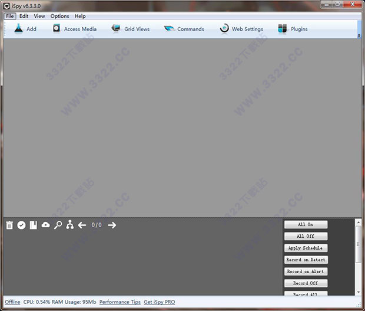Open the Access Media toolbar icon
Screen dimensions: 365x311
click(x=57, y=29)
